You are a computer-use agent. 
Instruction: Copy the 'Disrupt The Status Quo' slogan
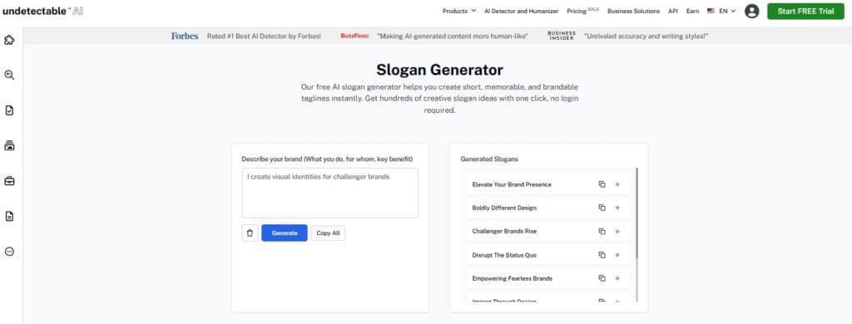(602, 254)
